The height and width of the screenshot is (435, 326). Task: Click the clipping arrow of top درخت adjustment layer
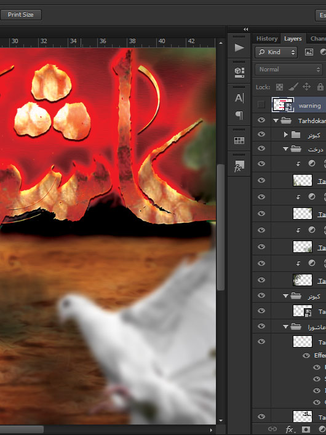(x=298, y=164)
